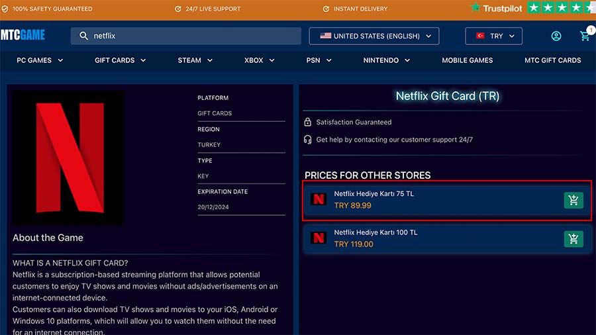Screen dimensions: 596x335
Task: Select the Netflix Hediye Kartı 100 TL title
Action: tap(375, 232)
